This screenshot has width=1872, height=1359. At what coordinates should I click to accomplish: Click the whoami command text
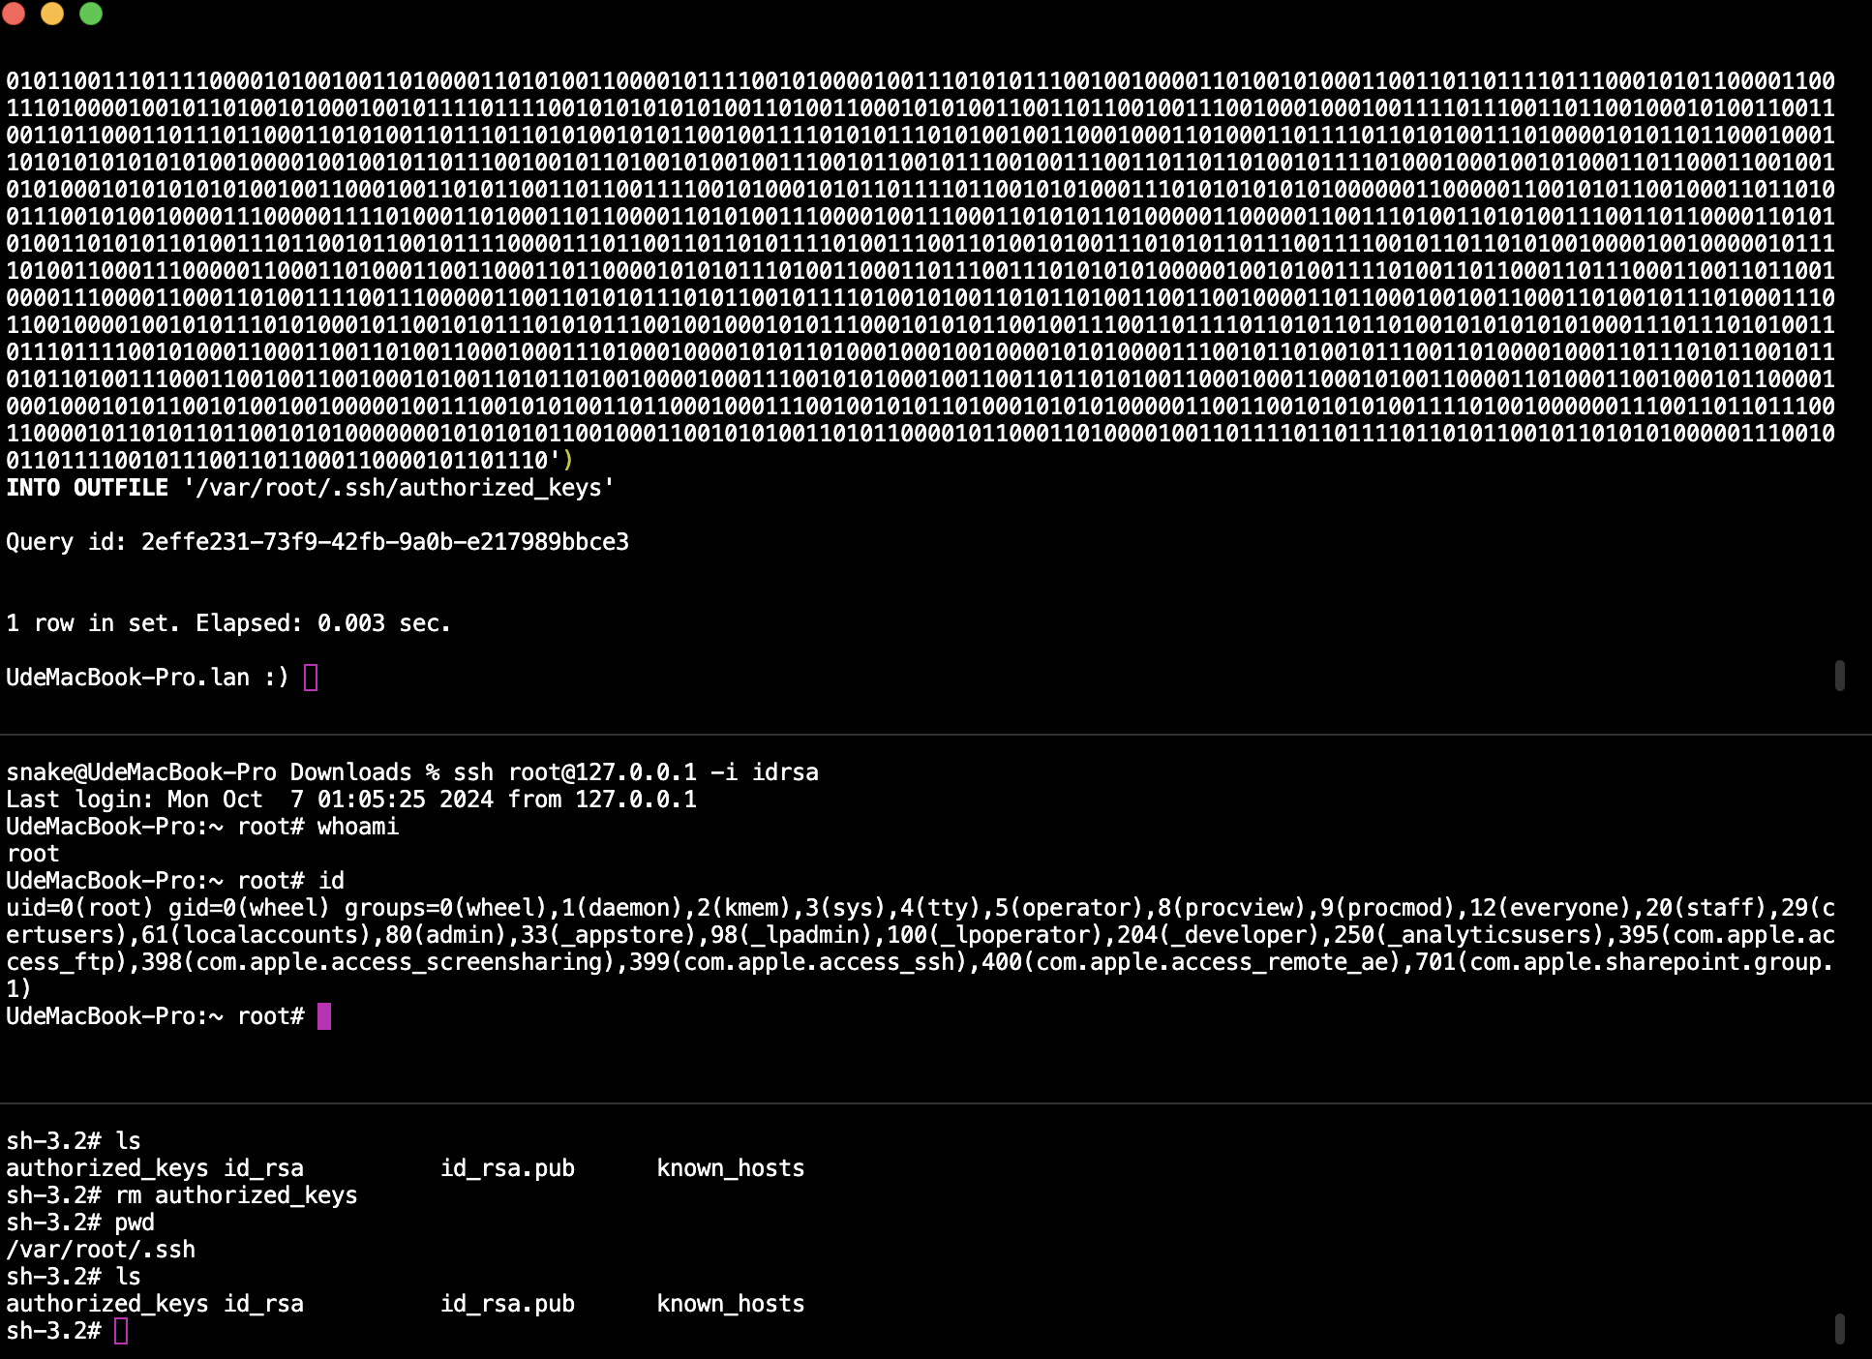(357, 826)
